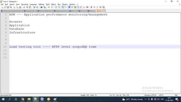The width and height of the screenshot is (181, 102).
Task: Open the Edit menu
Action: click(x=6, y=5)
